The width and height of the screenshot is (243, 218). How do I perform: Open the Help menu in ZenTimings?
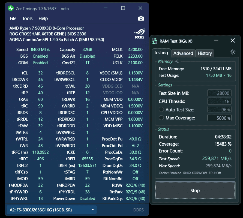coord(43,19)
